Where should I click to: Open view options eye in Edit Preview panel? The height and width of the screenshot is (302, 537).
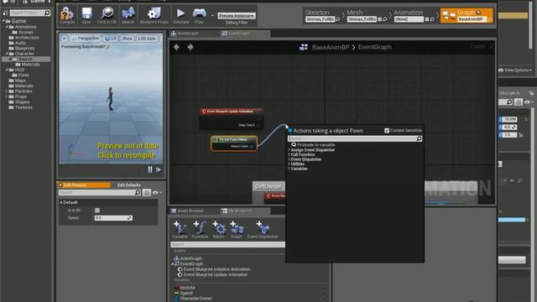click(157, 192)
